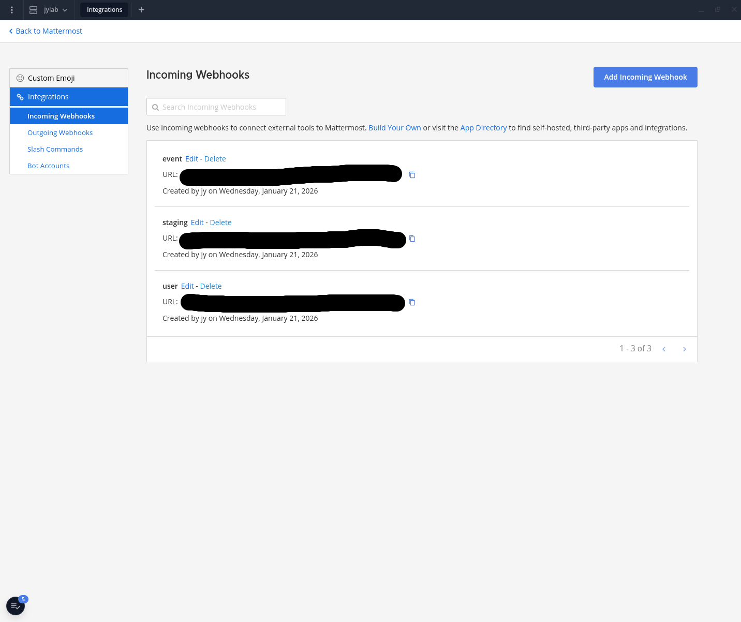This screenshot has width=741, height=622.
Task: Delete the event webhook
Action: pyautogui.click(x=215, y=159)
